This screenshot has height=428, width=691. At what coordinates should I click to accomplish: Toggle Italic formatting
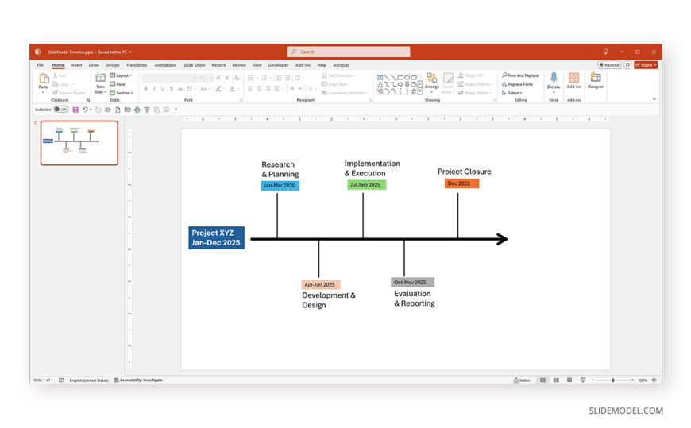154,89
